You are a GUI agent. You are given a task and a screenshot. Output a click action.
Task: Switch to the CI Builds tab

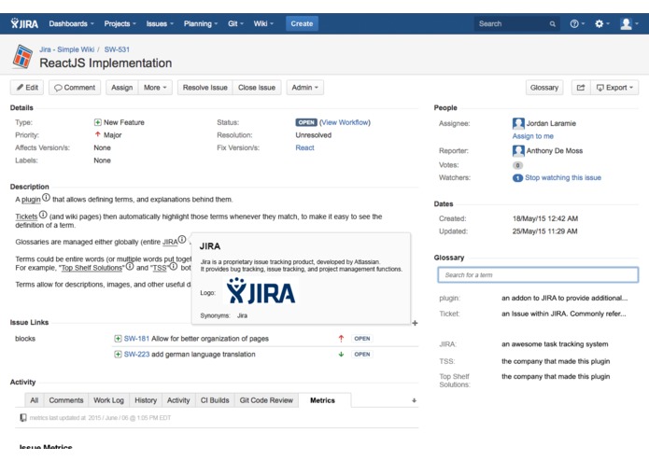pos(215,400)
